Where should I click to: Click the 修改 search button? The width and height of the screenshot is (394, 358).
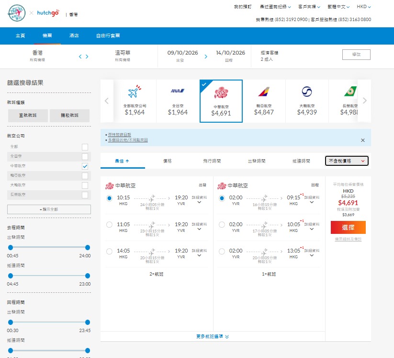pyautogui.click(x=356, y=55)
